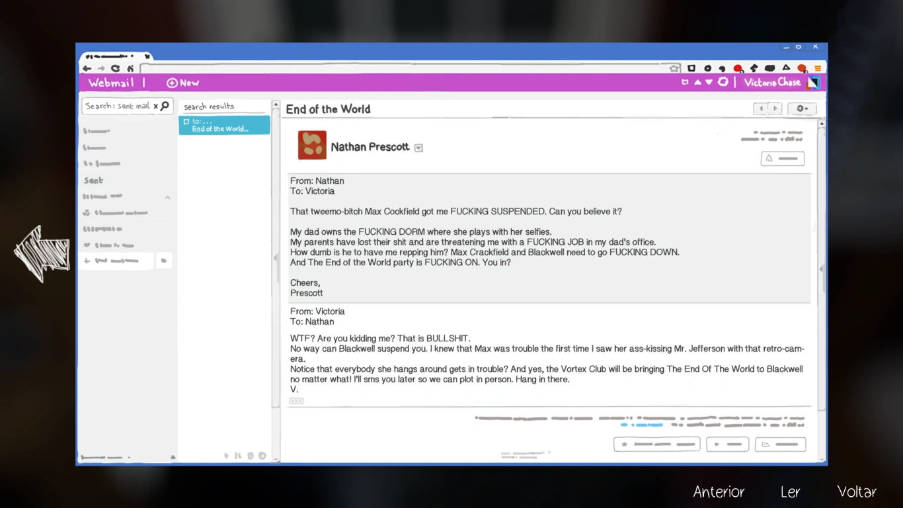Click the 'From: Victoria' line
This screenshot has height=508, width=903.
point(317,312)
